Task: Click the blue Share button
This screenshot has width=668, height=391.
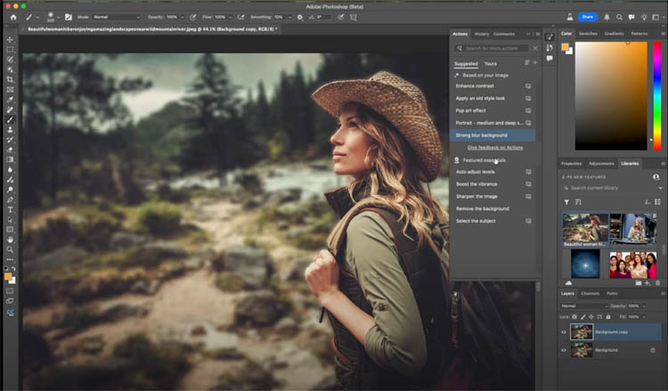Action: pos(587,17)
